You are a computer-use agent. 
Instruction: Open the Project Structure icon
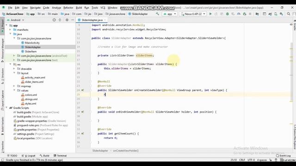257,14
